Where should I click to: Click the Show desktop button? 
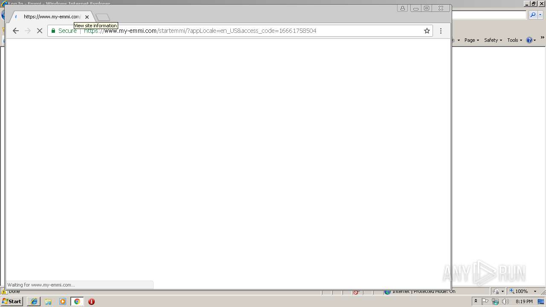pyautogui.click(x=541, y=301)
